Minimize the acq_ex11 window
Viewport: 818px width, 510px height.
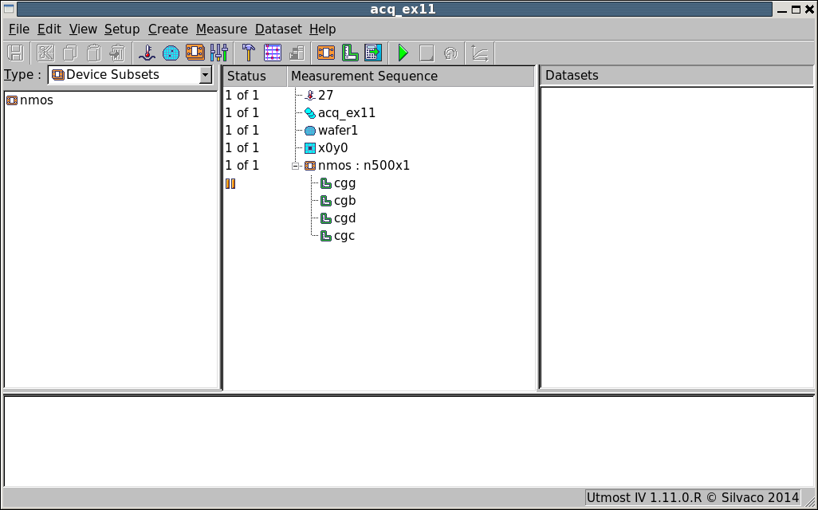click(782, 10)
